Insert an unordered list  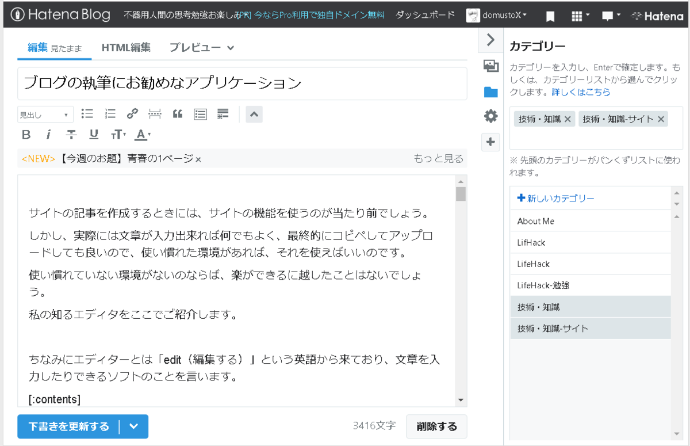[87, 114]
